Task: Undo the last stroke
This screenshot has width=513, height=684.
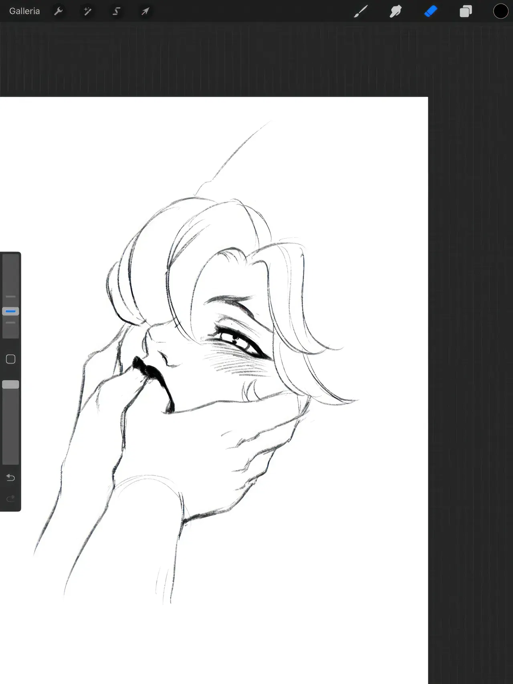Action: pyautogui.click(x=11, y=477)
